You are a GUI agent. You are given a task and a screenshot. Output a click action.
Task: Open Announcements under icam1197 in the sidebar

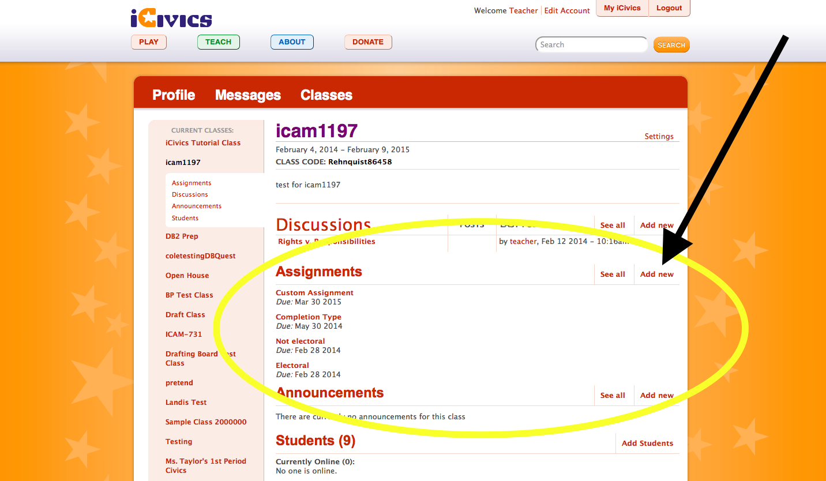(197, 206)
